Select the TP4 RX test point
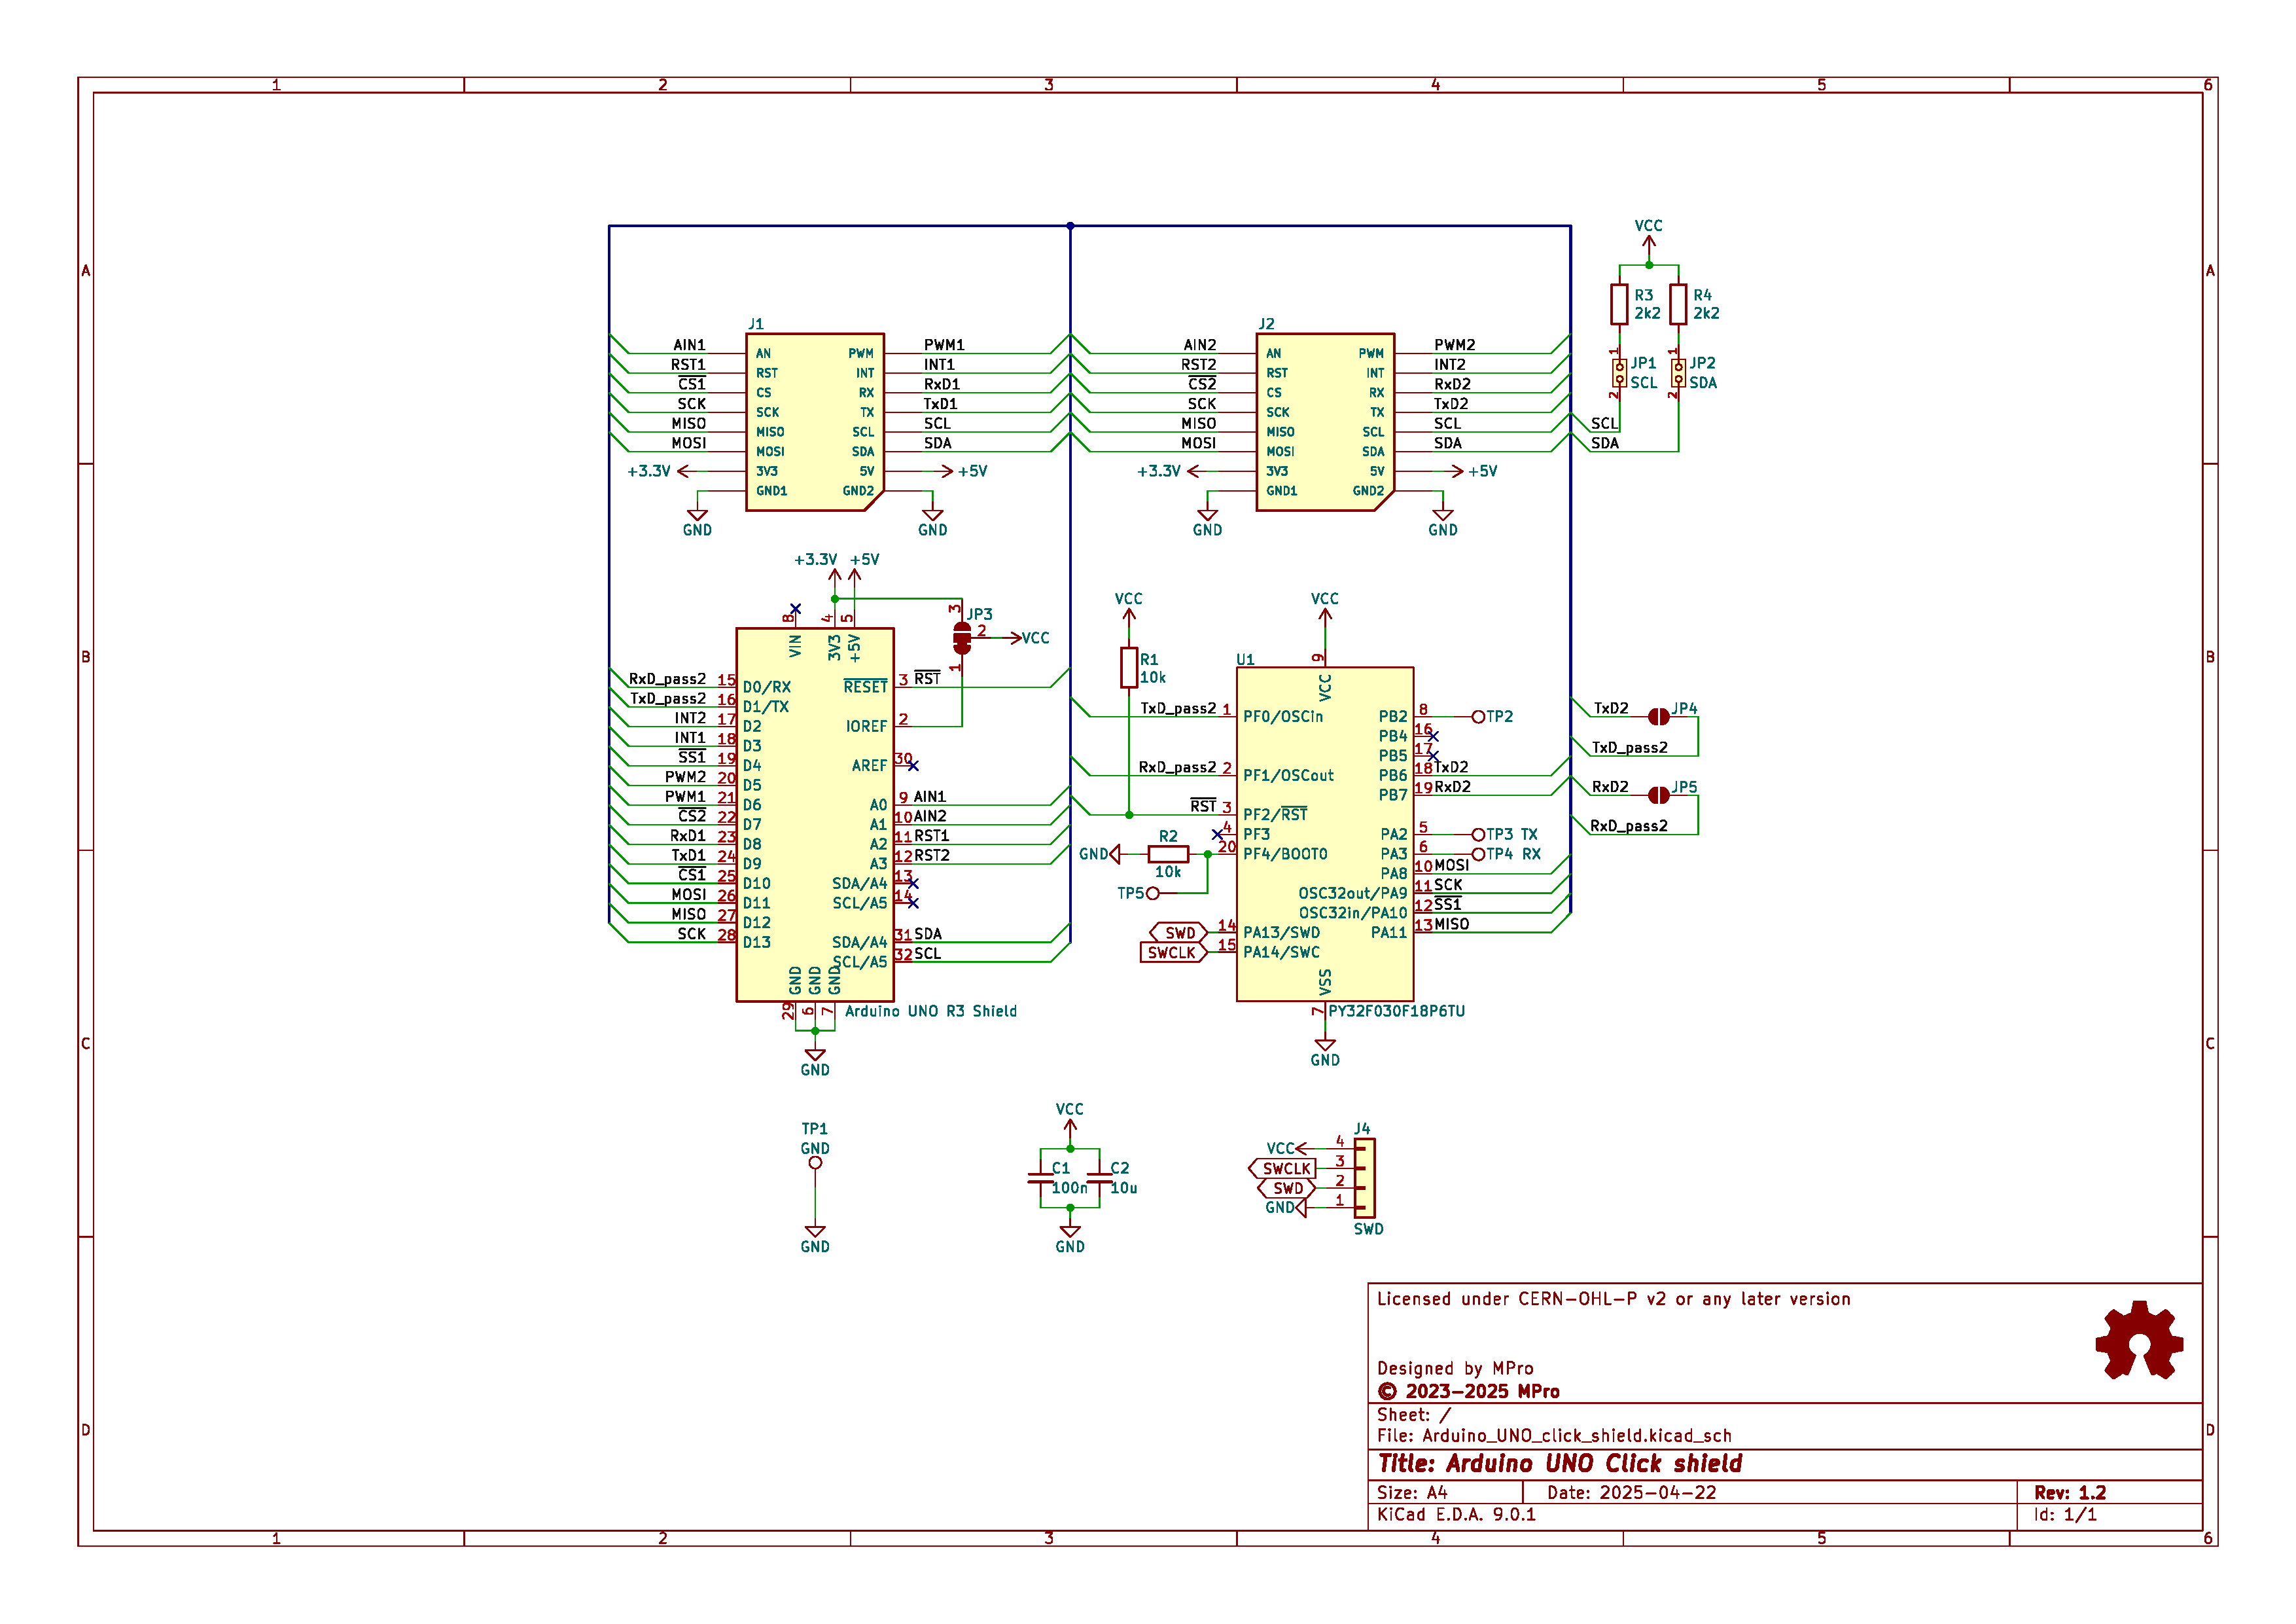 tap(1478, 854)
